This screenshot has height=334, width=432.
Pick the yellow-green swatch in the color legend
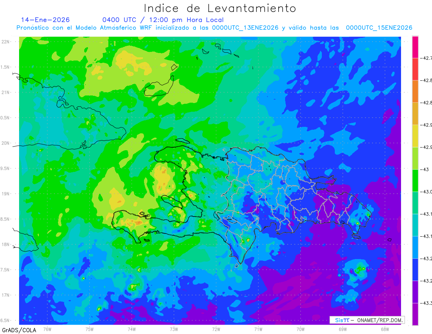click(x=415, y=158)
